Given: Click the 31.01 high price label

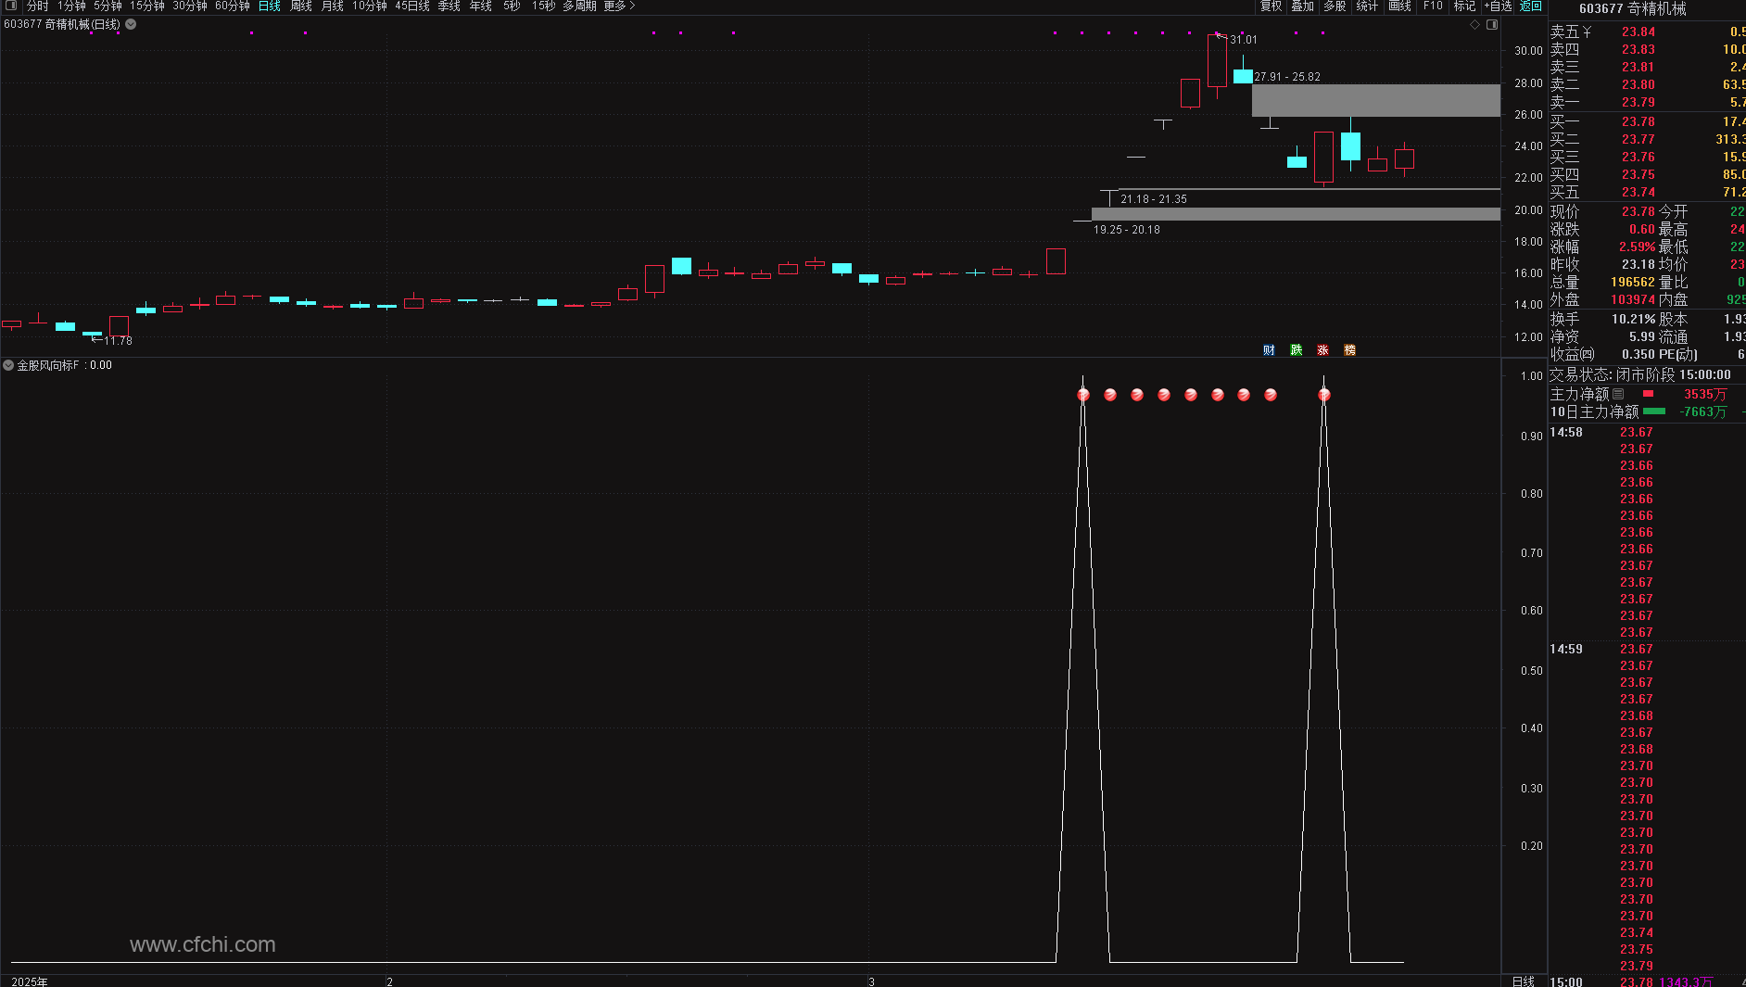Looking at the screenshot, I should click(x=1244, y=40).
